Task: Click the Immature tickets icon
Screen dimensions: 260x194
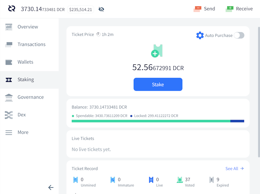Action: 113,180
